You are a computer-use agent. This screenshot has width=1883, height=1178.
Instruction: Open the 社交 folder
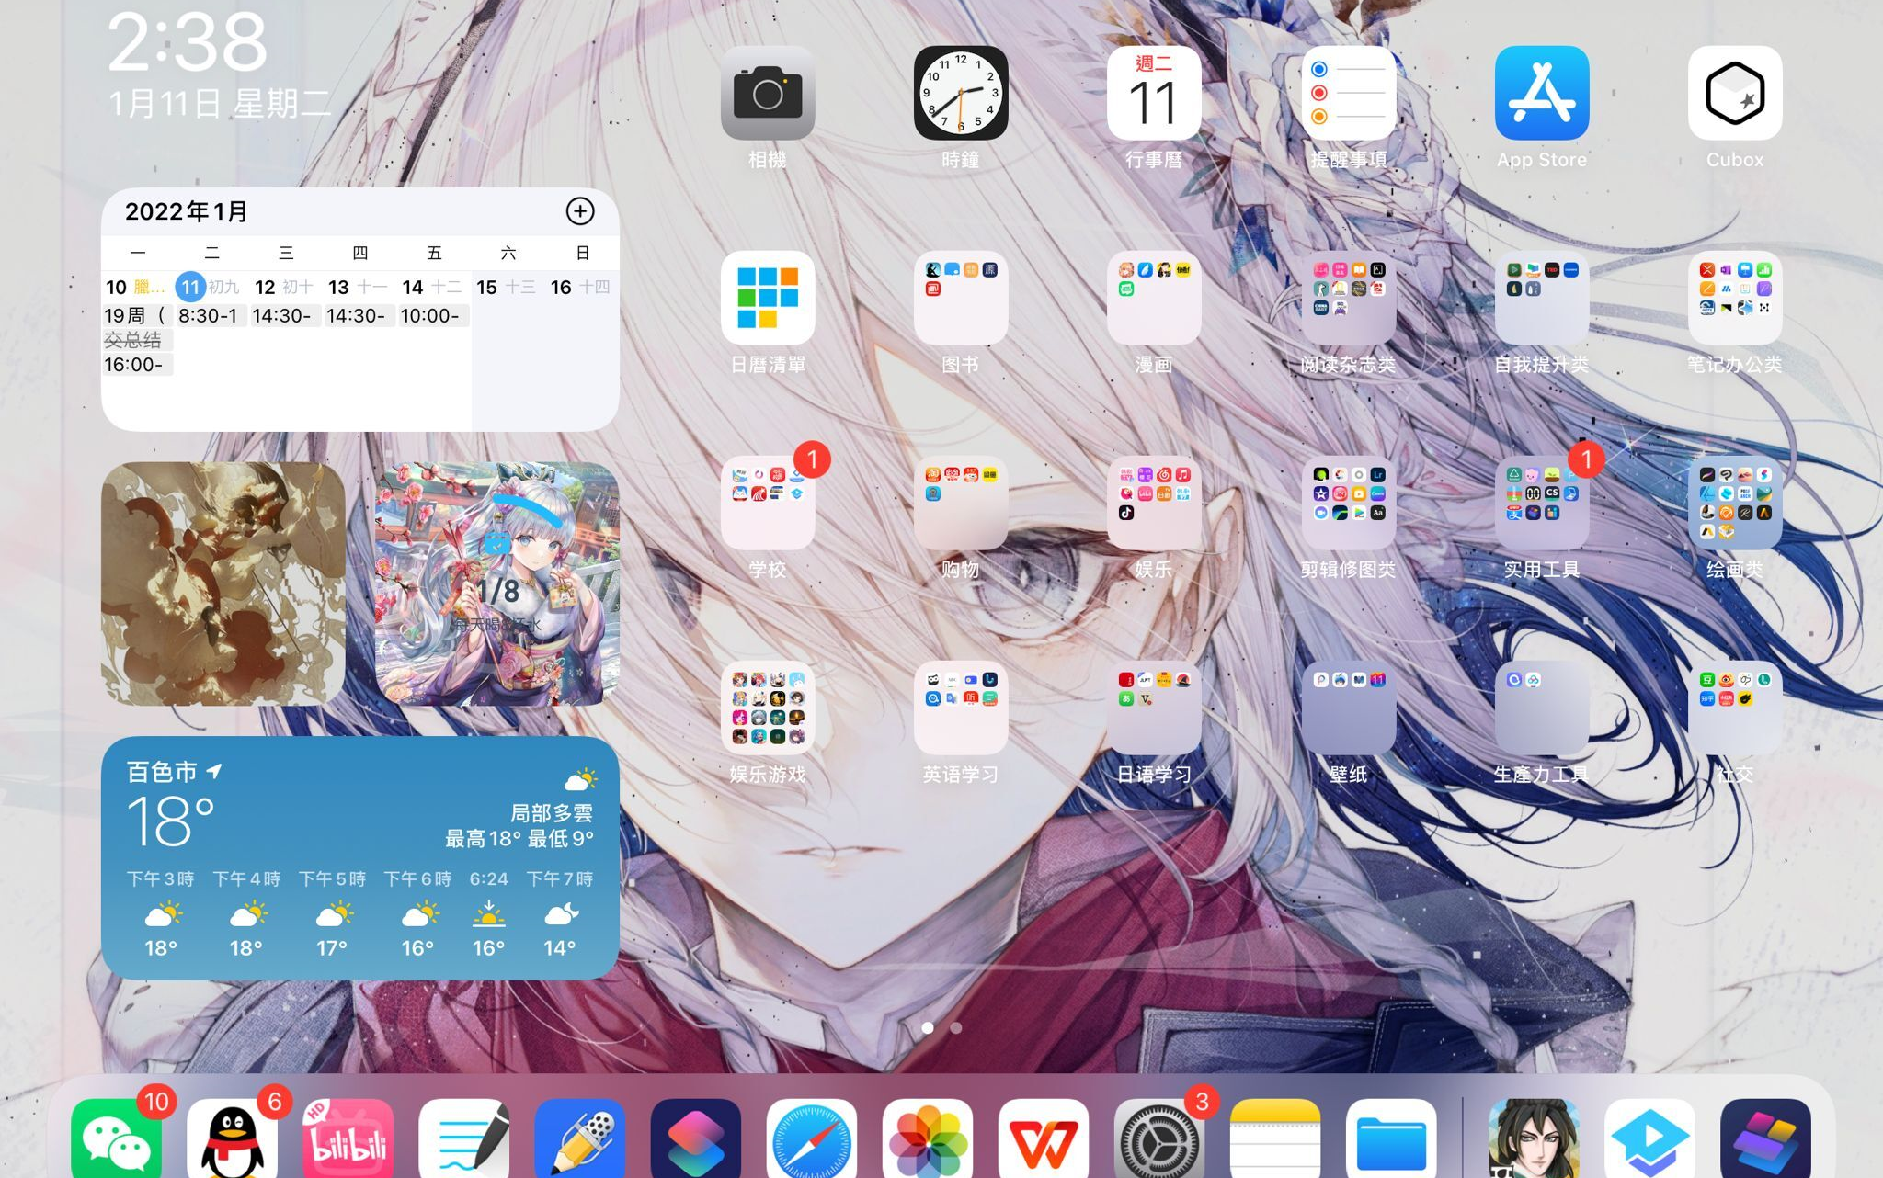[x=1735, y=708]
